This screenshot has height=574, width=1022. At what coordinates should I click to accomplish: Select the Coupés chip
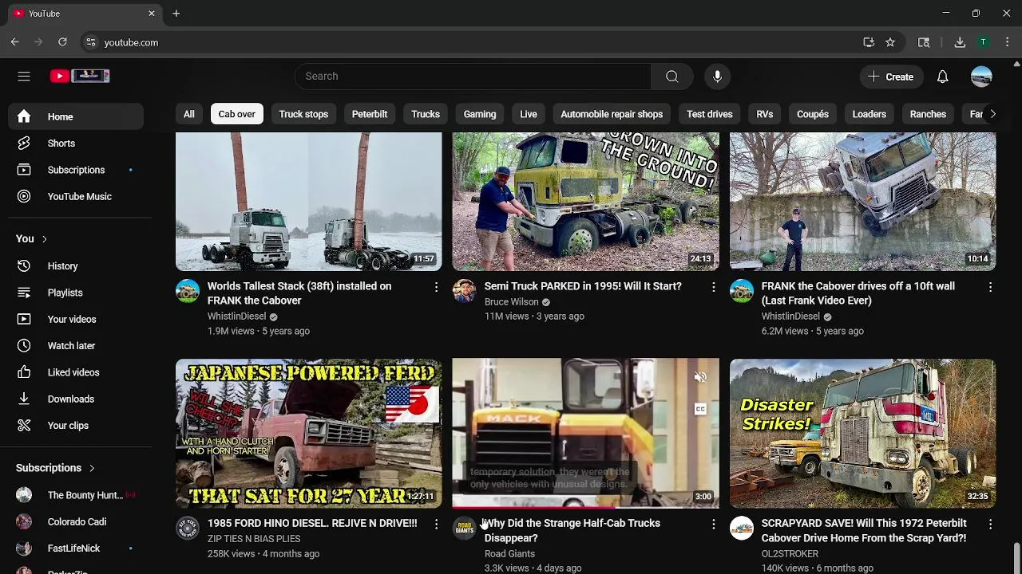click(x=813, y=114)
